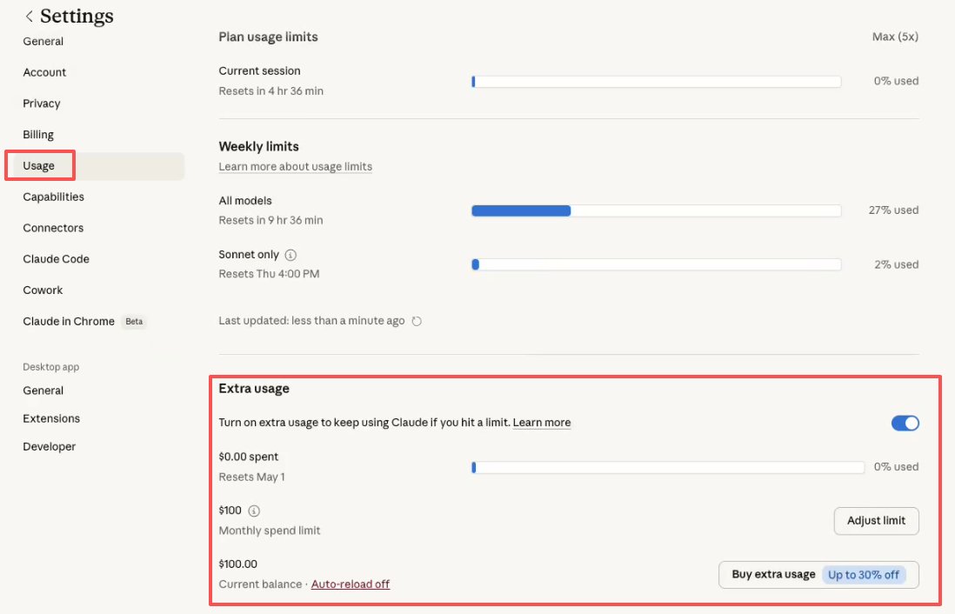Open the Privacy settings section
Image resolution: width=955 pixels, height=614 pixels.
(42, 103)
